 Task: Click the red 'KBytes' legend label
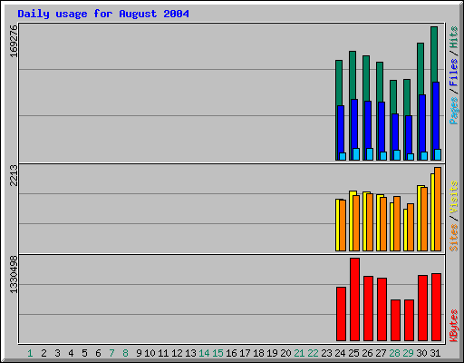pos(453,326)
